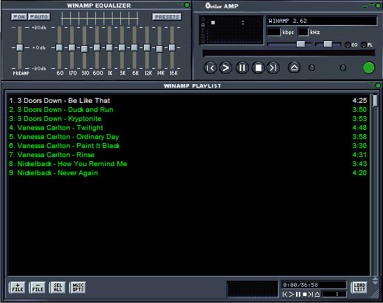Click the 310 Hz band slider handle
Screen dimensions: 383x303
84,49
